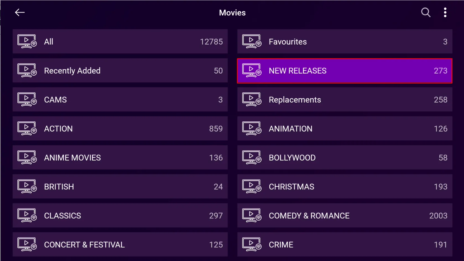Click the streaming icon beside COMEDY & ROMANCE
464x261 pixels.
point(252,216)
